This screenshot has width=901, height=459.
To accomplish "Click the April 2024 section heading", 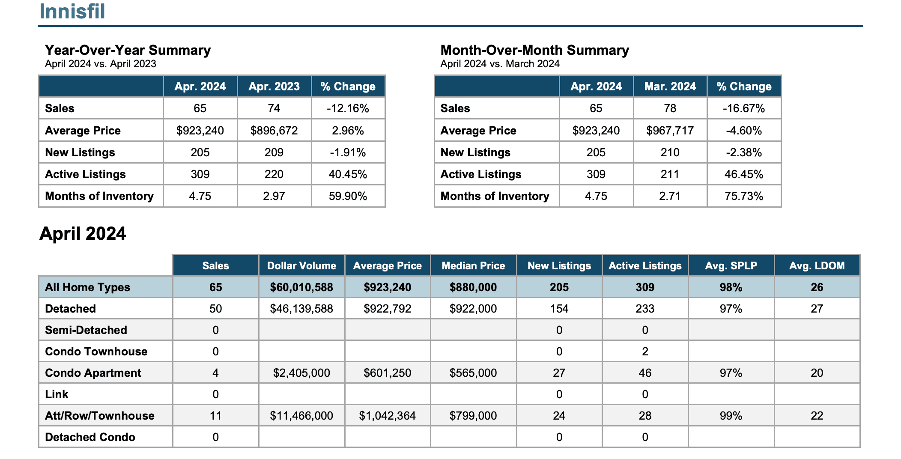I will click(83, 234).
